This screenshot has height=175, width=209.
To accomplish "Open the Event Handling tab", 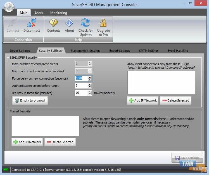I will click(x=178, y=51).
